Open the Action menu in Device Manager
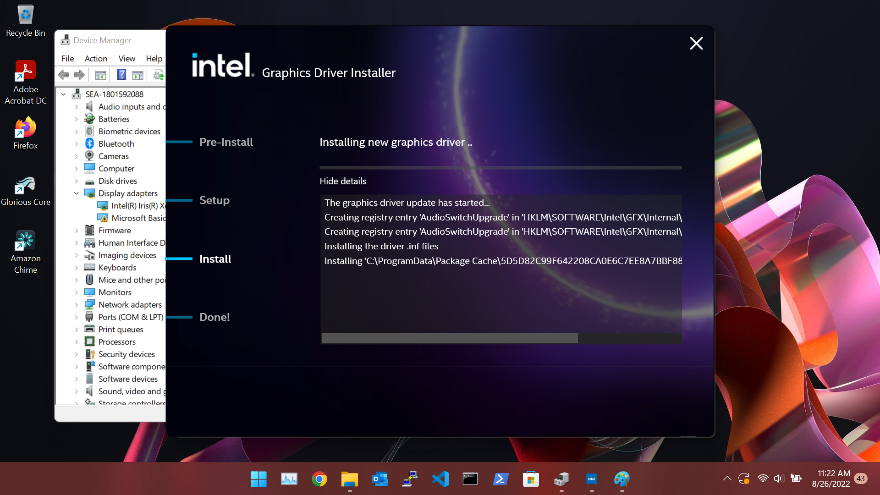Image resolution: width=880 pixels, height=495 pixels. pyautogui.click(x=96, y=58)
